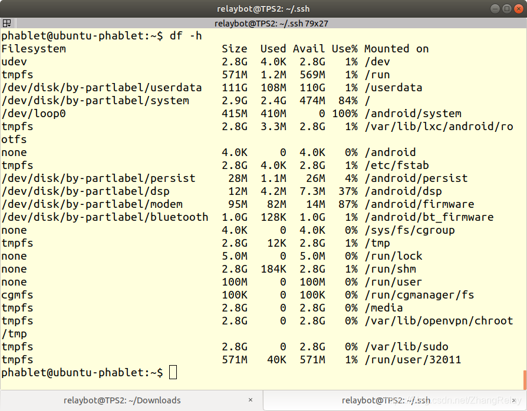Click the '/run/user' mount point
Screen dimensions: 527x411
(394, 282)
